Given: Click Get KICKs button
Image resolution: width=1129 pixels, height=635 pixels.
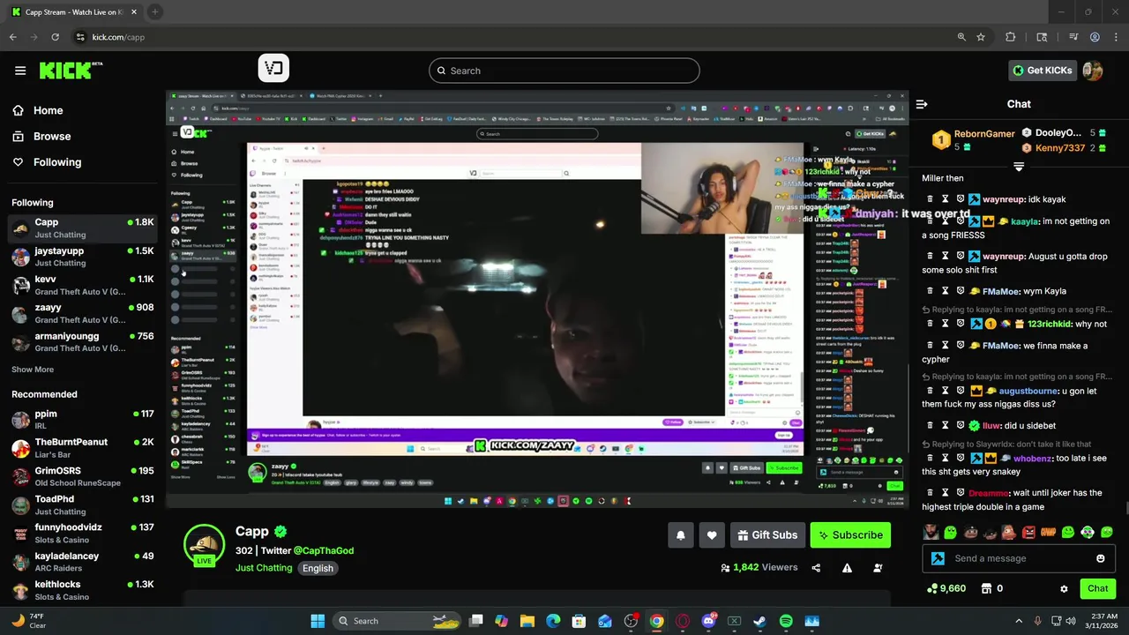Looking at the screenshot, I should click(x=1042, y=71).
